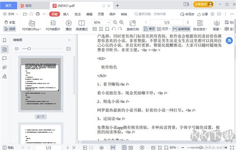Open the attachments paperclip panel
The height and width of the screenshot is (150, 236).
[x=4, y=67]
